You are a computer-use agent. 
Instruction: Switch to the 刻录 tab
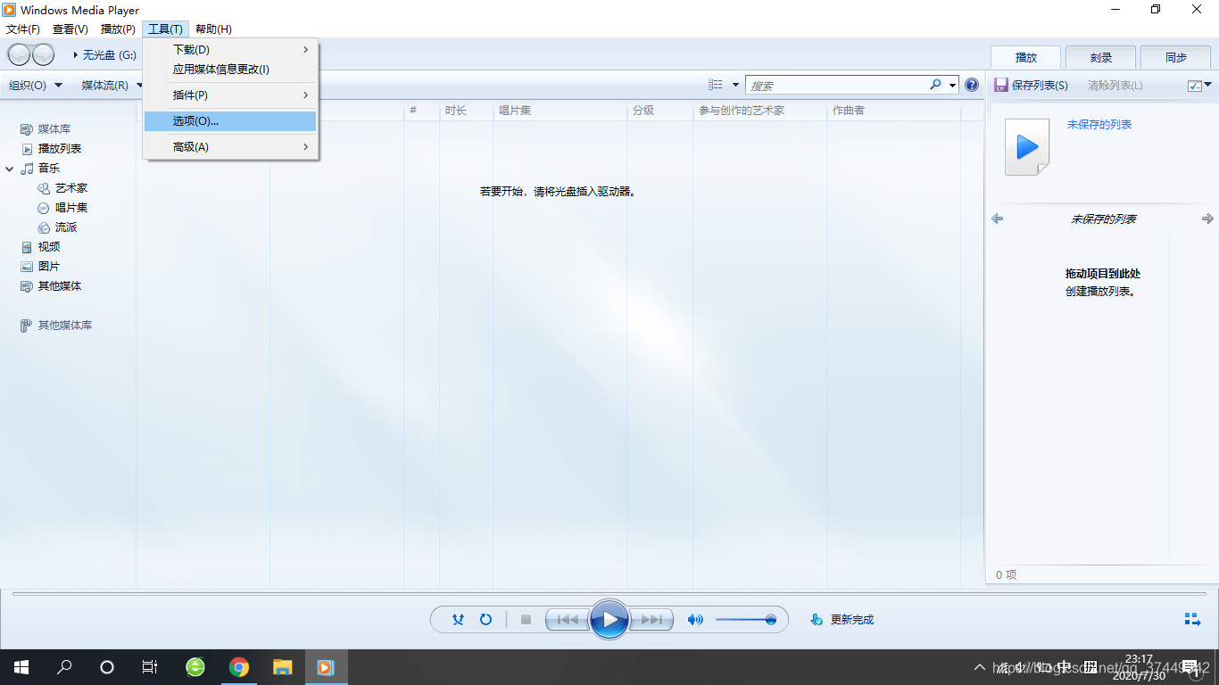pos(1101,57)
